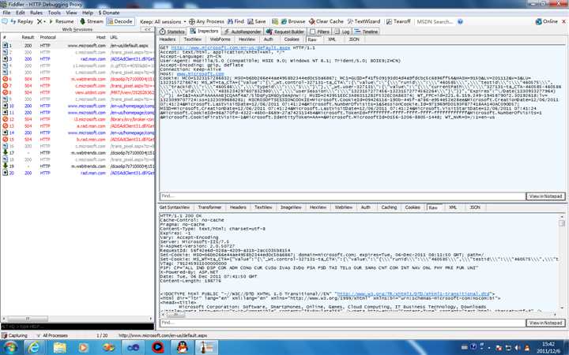The width and height of the screenshot is (569, 355).
Task: Open the File menu
Action: (6, 13)
